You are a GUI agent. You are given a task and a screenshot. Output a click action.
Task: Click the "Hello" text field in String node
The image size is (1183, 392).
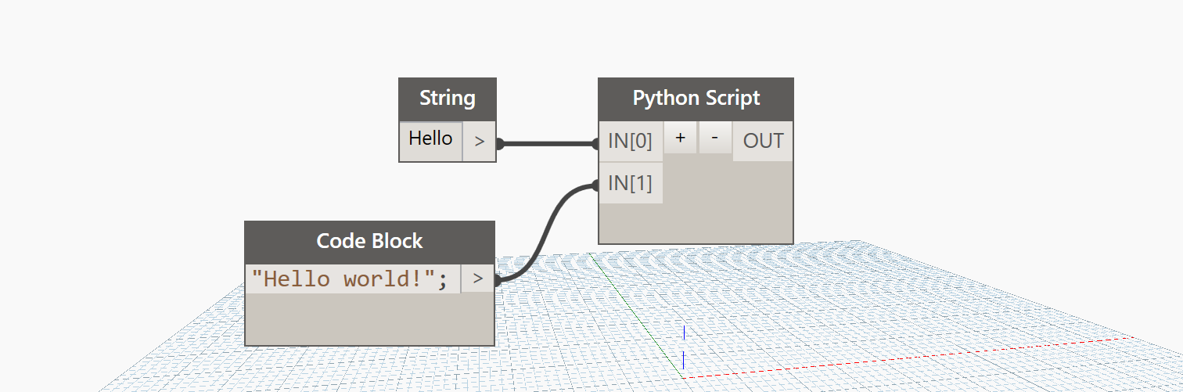[431, 139]
